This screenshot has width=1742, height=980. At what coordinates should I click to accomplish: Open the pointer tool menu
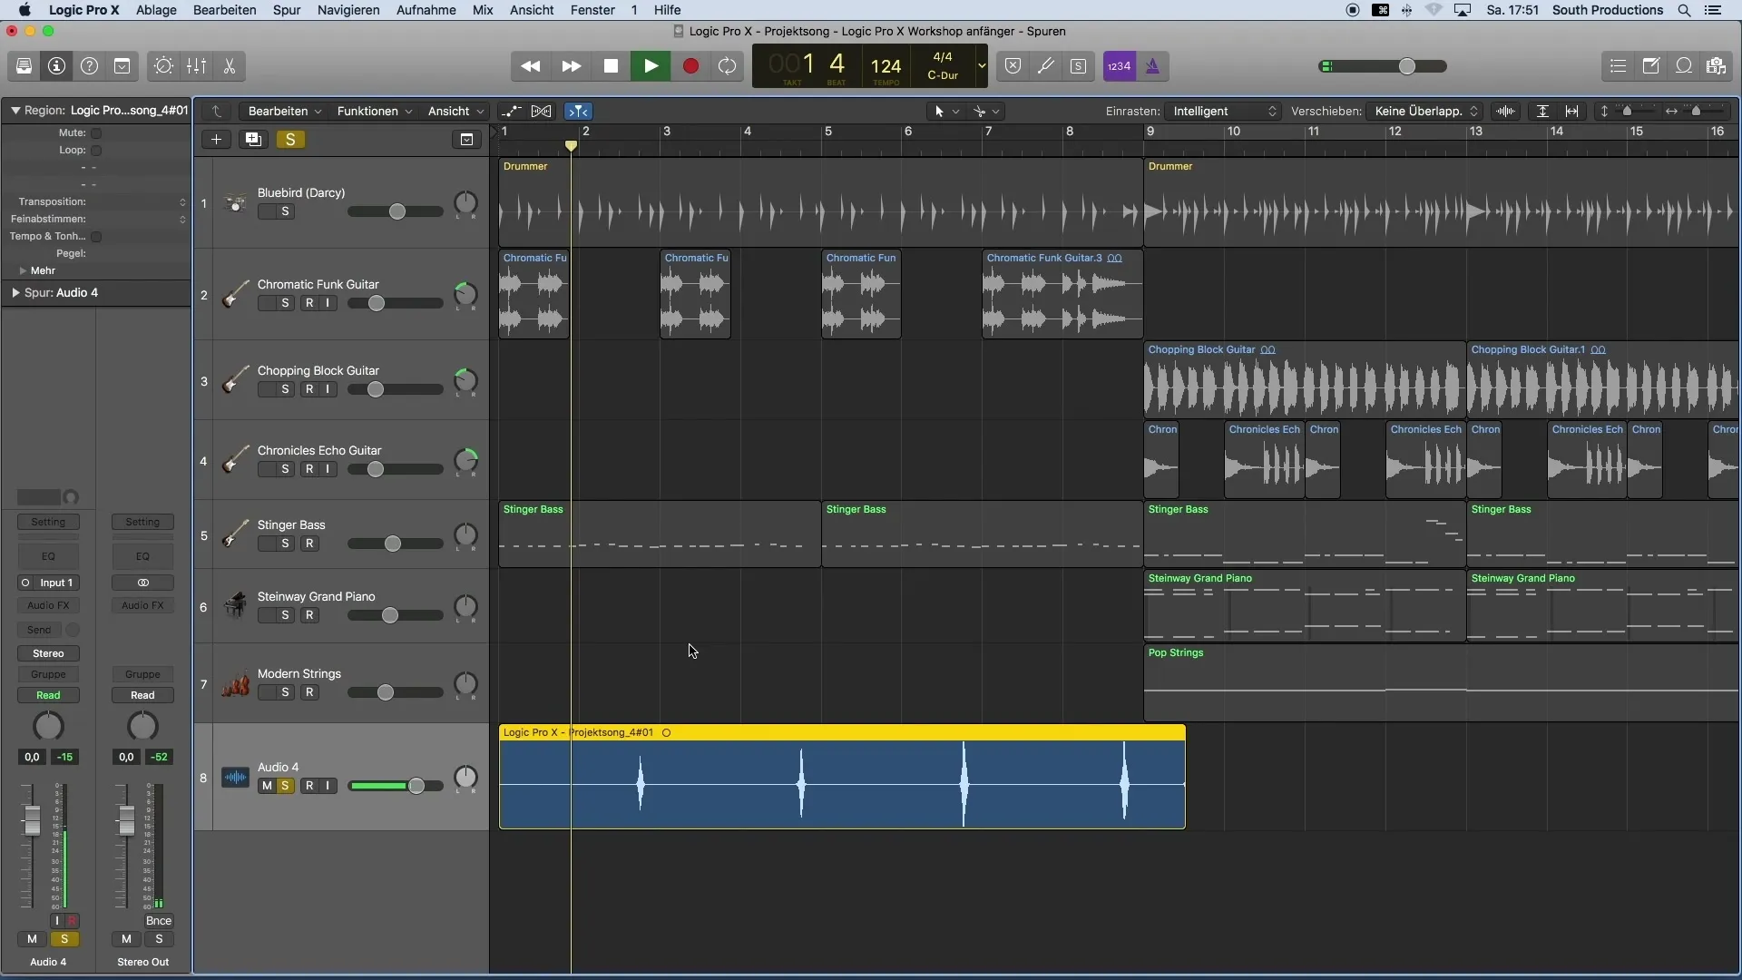tap(946, 112)
